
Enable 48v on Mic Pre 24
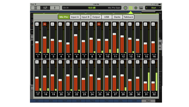91,62
